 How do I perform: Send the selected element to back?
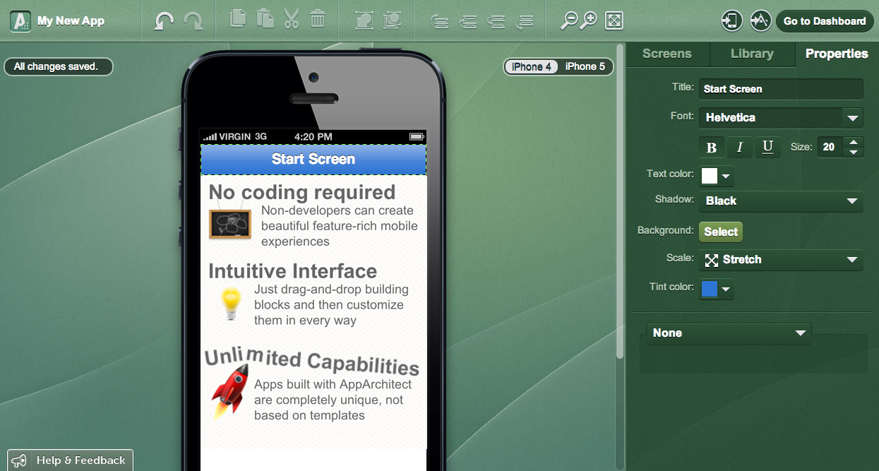tap(524, 21)
